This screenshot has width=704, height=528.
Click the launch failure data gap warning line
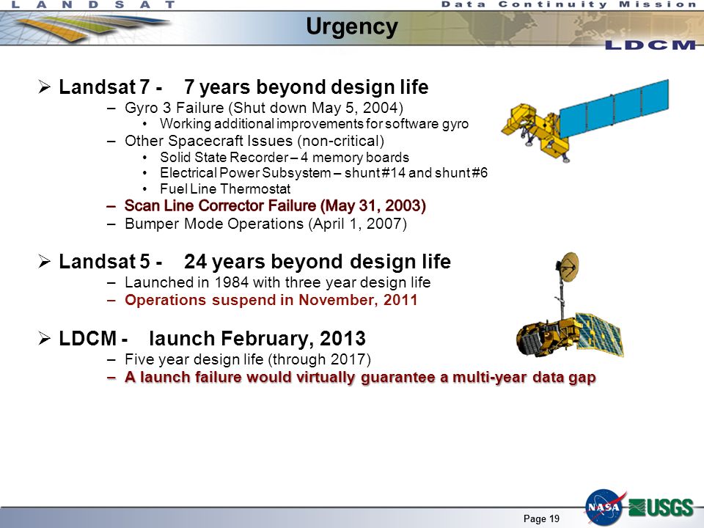click(x=361, y=377)
